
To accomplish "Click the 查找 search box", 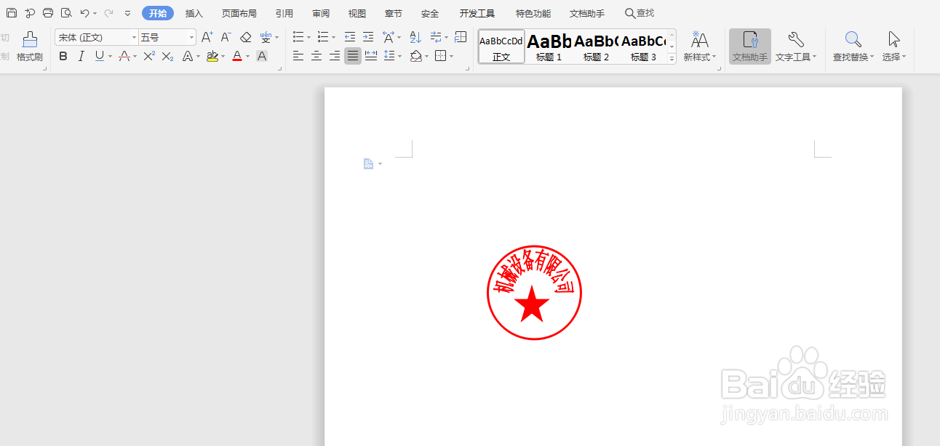I will [640, 13].
